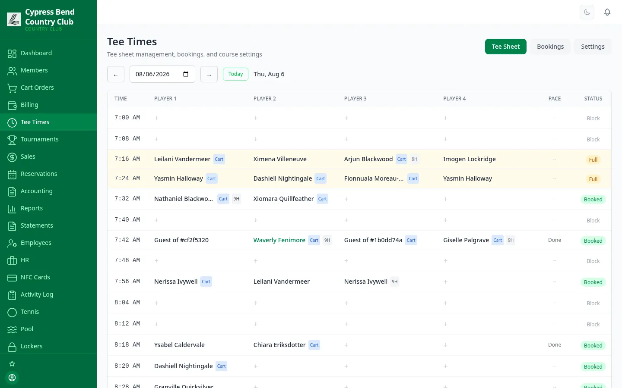Click the Activity Log clipboard icon
This screenshot has width=622, height=388.
(12, 295)
